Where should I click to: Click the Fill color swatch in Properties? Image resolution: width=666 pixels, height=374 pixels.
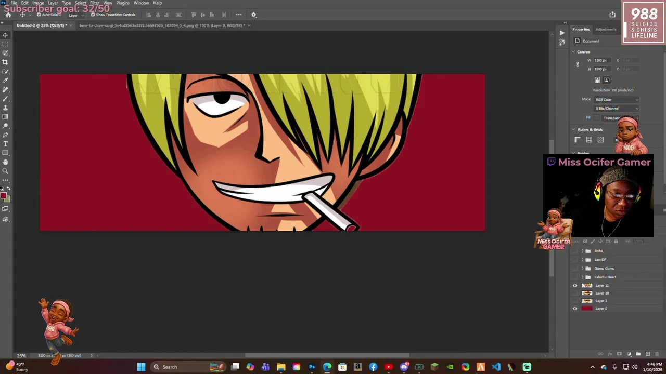pyautogui.click(x=596, y=118)
